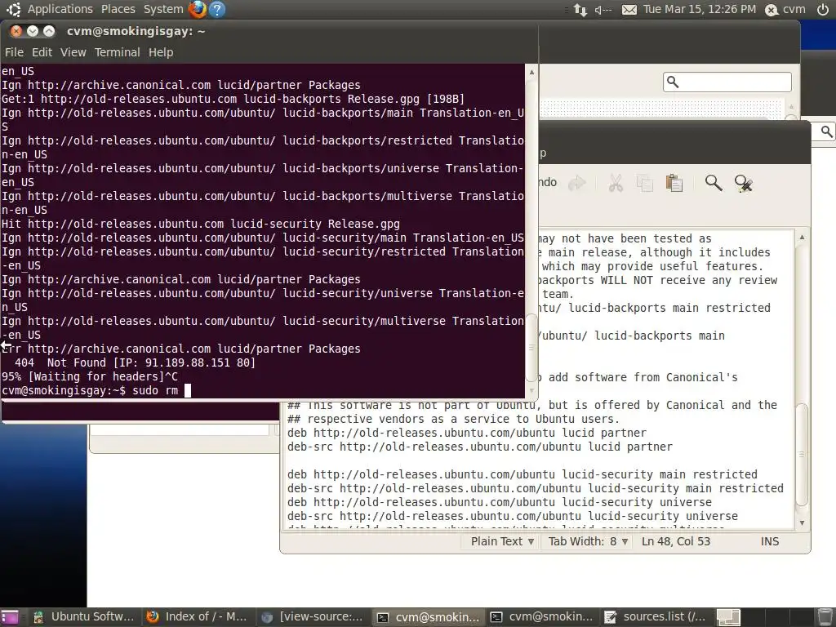Screen dimensions: 836x627
Task: Open Find magnifier in gedit toolbar
Action: (714, 183)
